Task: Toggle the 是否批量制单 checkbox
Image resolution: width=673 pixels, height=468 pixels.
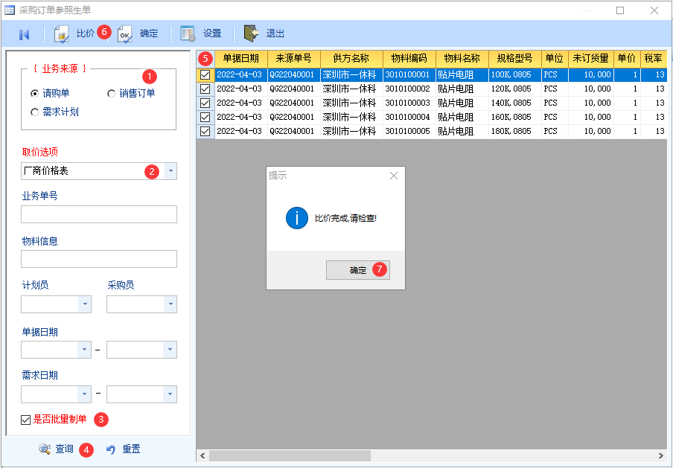Action: (x=26, y=420)
